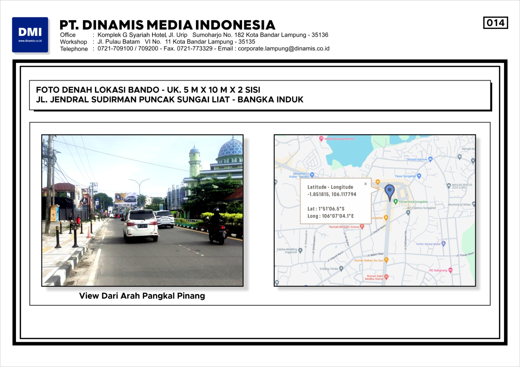
Task: Click the Tempat raja suki pin icon
Action: 430,159
